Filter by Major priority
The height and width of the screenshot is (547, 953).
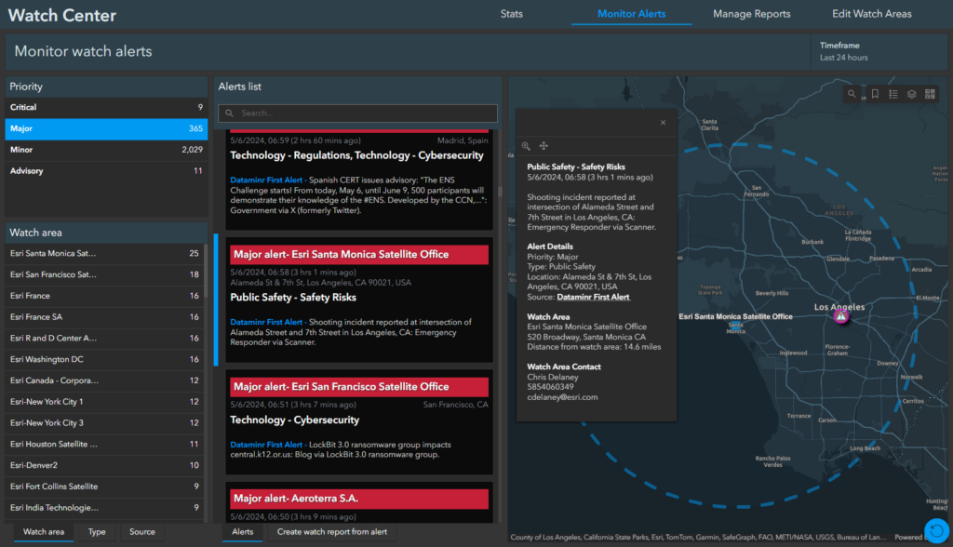coord(106,129)
